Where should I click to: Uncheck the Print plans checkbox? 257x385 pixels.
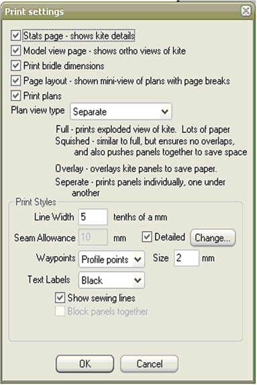pos(15,95)
